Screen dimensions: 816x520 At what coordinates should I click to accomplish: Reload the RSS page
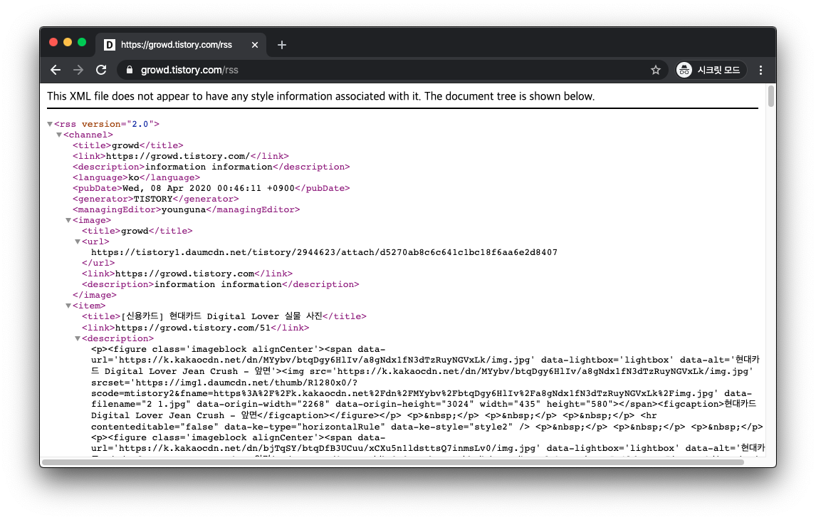click(x=101, y=70)
